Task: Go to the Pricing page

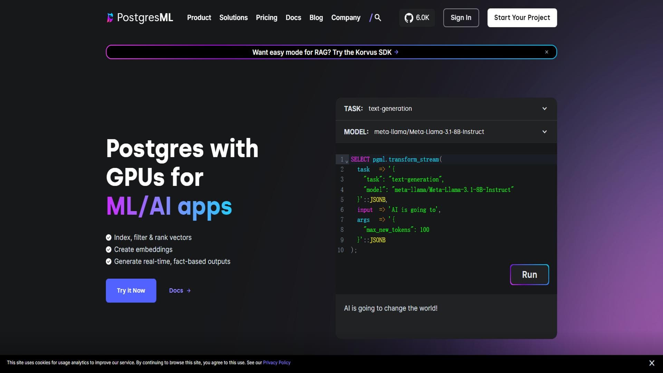Action: 267,18
